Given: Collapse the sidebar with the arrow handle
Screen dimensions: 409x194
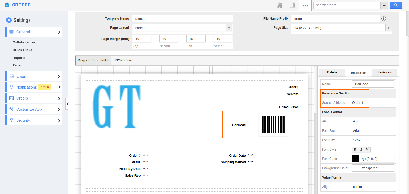Looking at the screenshot, I should tap(67, 104).
